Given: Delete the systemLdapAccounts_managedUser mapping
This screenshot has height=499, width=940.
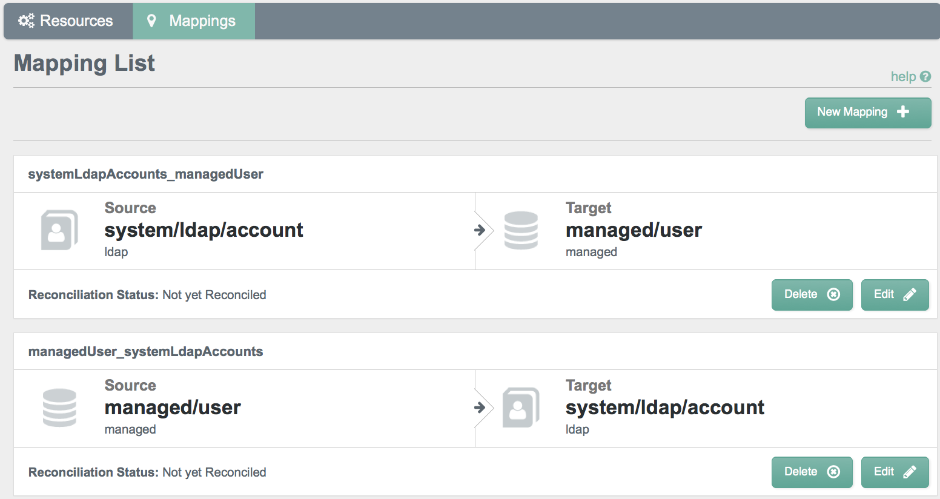Looking at the screenshot, I should click(x=812, y=294).
